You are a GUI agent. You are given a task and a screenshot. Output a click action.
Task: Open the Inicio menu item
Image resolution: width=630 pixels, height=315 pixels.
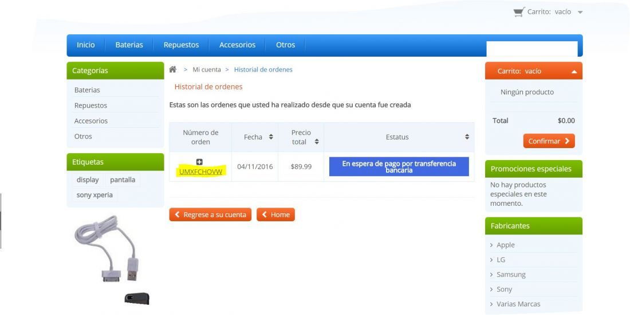click(85, 45)
